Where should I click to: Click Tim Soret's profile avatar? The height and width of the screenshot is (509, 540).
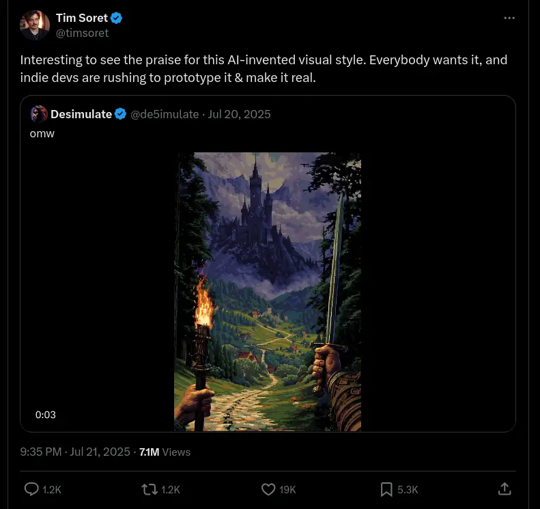click(x=35, y=25)
